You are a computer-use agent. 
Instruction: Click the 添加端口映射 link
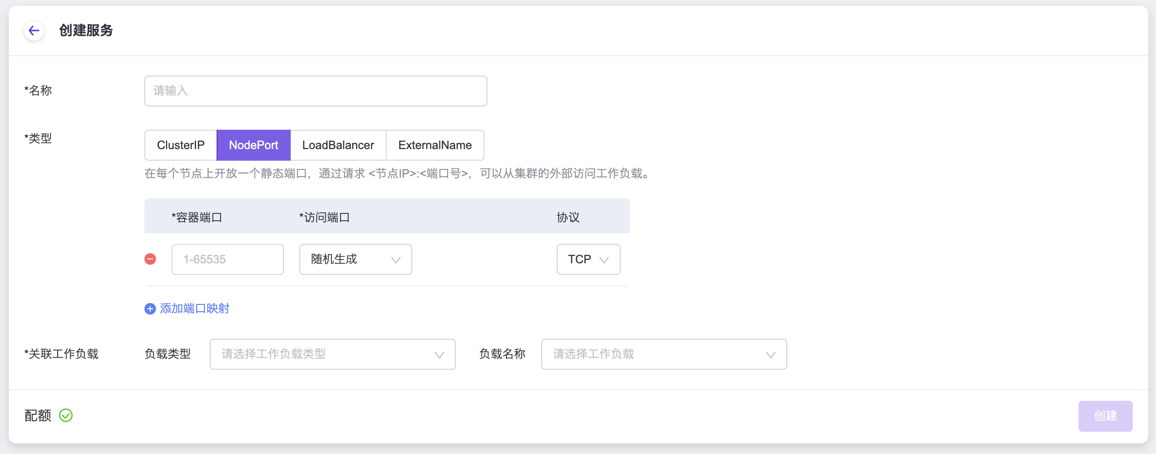pyautogui.click(x=194, y=309)
